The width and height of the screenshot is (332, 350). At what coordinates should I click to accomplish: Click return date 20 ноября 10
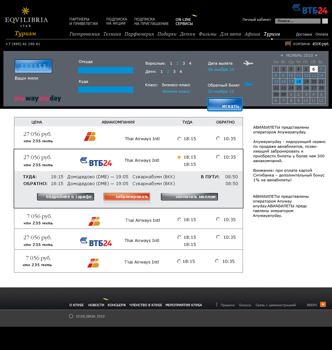[221, 91]
